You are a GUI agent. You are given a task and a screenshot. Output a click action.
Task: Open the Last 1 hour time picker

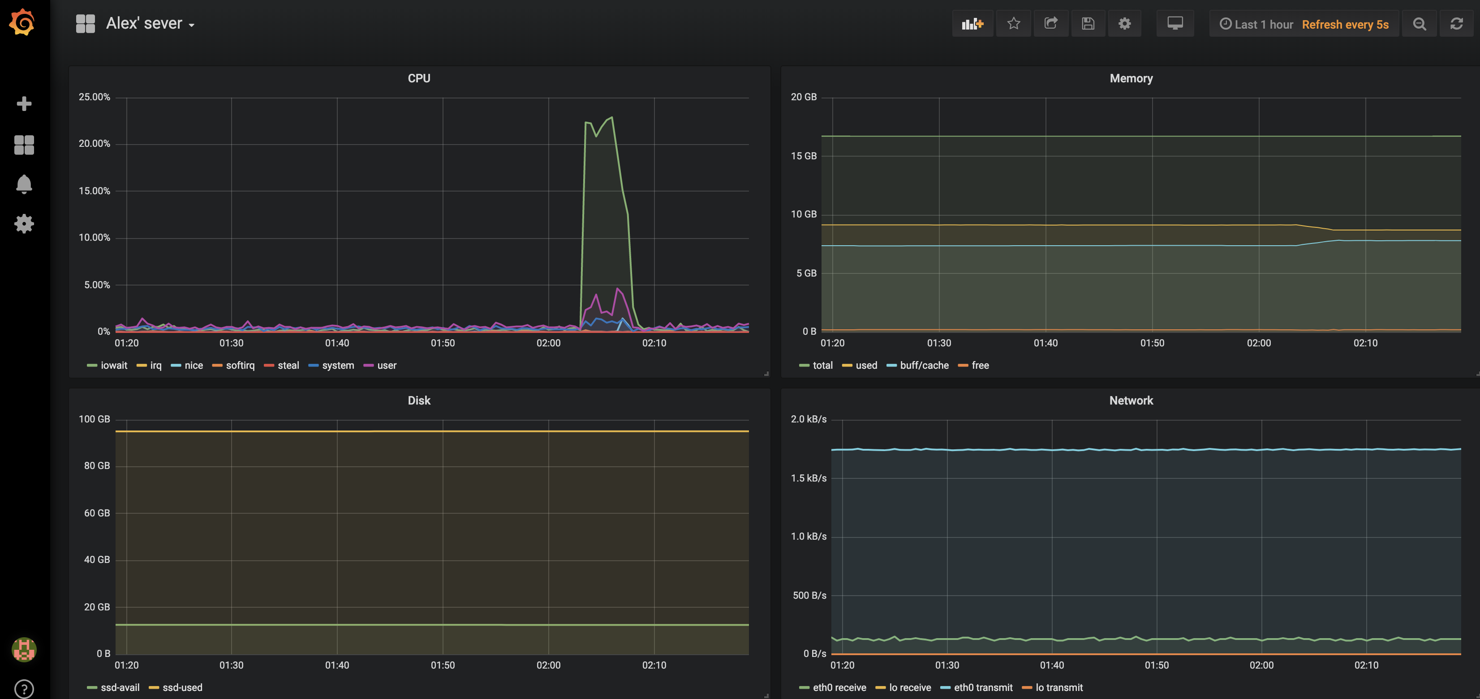click(x=1256, y=24)
